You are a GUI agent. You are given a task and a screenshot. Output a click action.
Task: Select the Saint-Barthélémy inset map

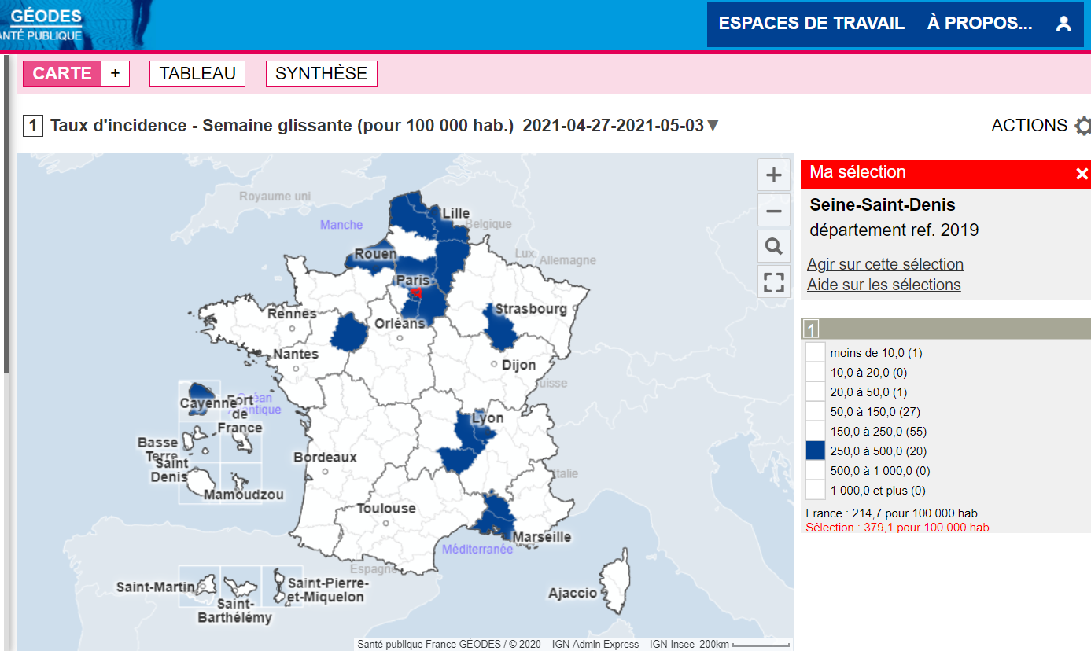coord(241,586)
